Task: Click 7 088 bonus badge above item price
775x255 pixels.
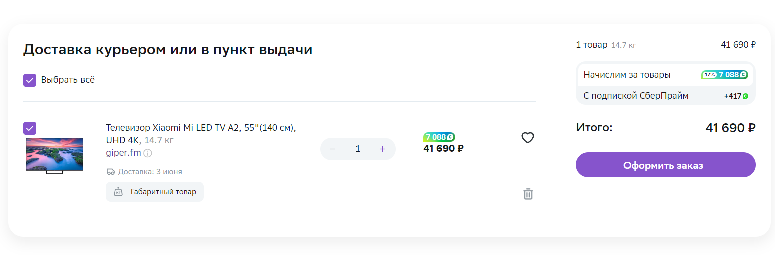Action: (439, 137)
